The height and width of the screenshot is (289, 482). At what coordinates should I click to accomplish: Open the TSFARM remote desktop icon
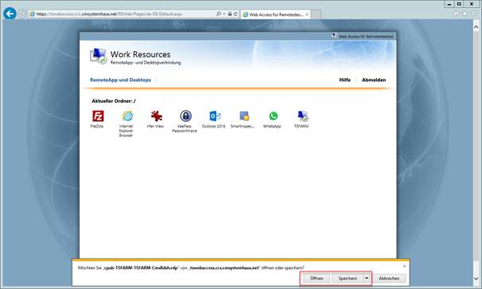(x=302, y=116)
